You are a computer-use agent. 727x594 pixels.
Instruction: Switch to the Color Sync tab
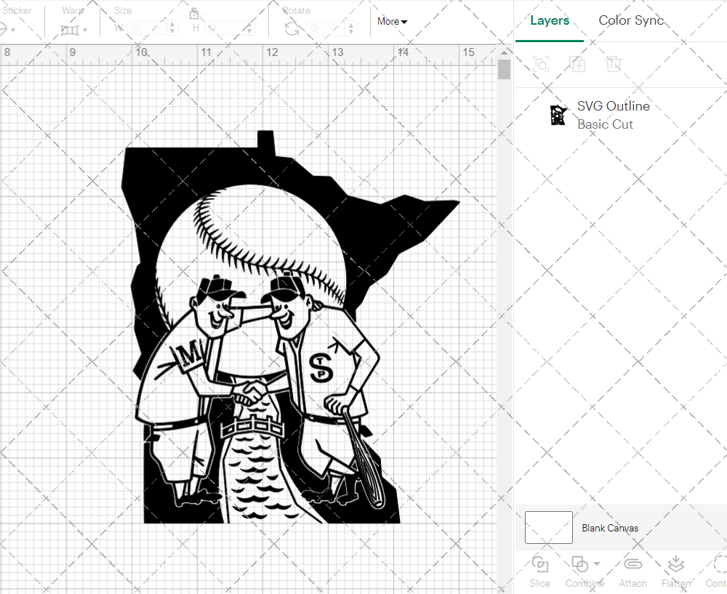click(631, 20)
